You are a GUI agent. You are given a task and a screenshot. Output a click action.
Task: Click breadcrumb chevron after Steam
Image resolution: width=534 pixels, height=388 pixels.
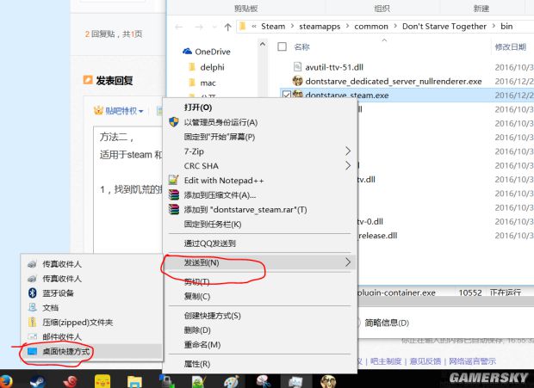(292, 26)
